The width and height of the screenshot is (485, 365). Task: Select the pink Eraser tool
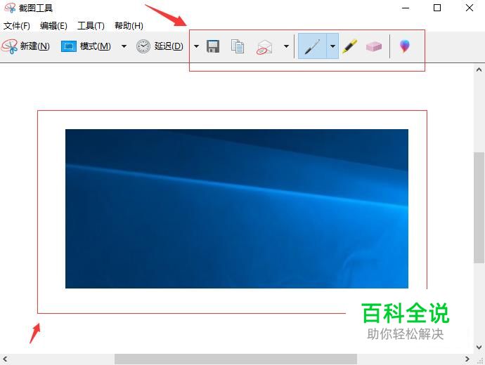[x=374, y=46]
